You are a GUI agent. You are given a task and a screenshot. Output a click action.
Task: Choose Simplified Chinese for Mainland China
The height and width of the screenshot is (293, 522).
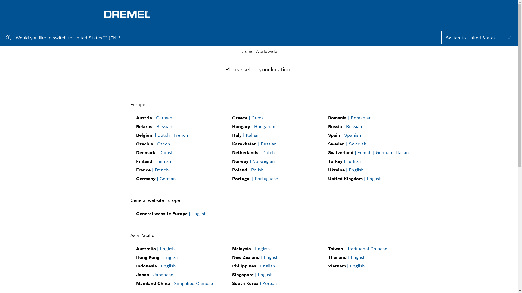point(193,283)
